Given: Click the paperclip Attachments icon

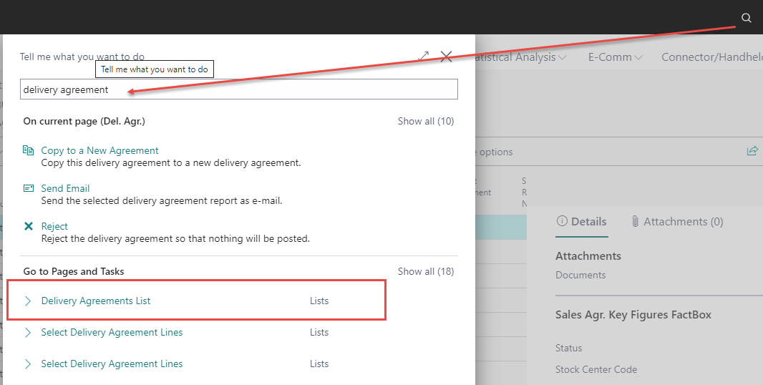Looking at the screenshot, I should [635, 222].
